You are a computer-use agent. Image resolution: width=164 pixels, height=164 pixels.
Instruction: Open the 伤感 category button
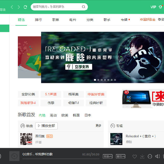coord(51,103)
